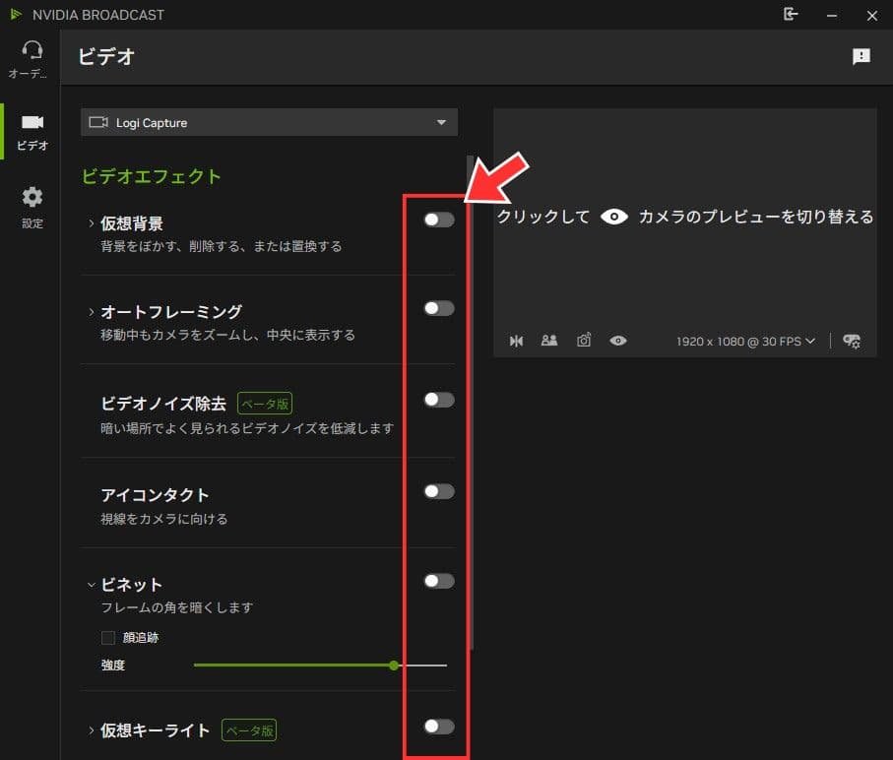The image size is (893, 760).
Task: Toggle オートフレーミング effect switch
Action: coord(439,308)
